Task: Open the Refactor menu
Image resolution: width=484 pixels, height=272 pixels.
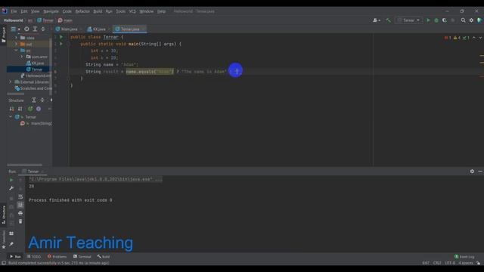Action: 82,11
